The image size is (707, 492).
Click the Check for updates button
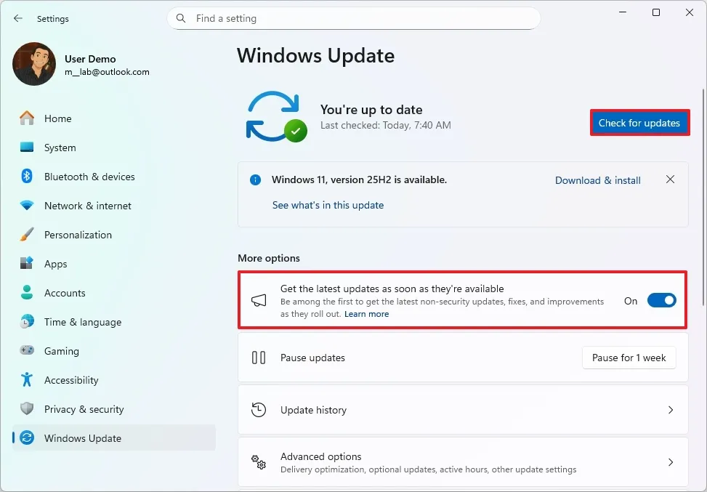[639, 122]
